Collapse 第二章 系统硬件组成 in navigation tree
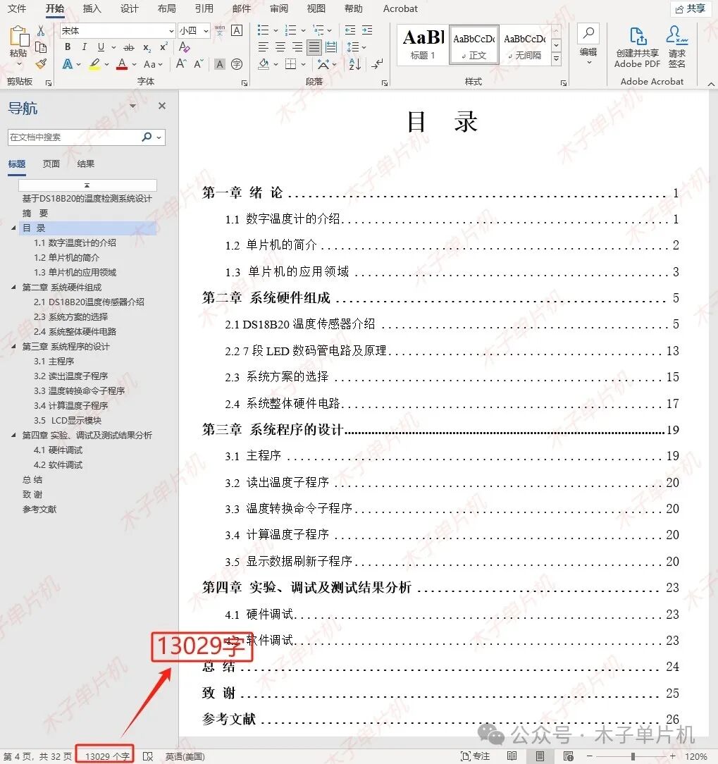 click(x=13, y=288)
